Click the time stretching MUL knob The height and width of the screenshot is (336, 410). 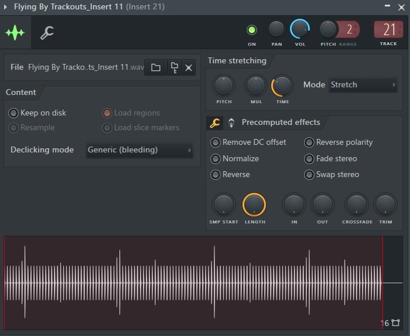[x=256, y=86]
